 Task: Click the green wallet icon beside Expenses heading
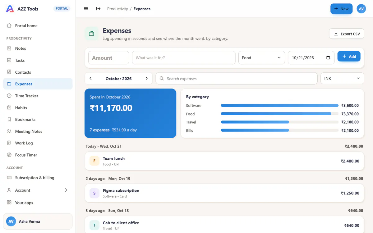coord(91,34)
